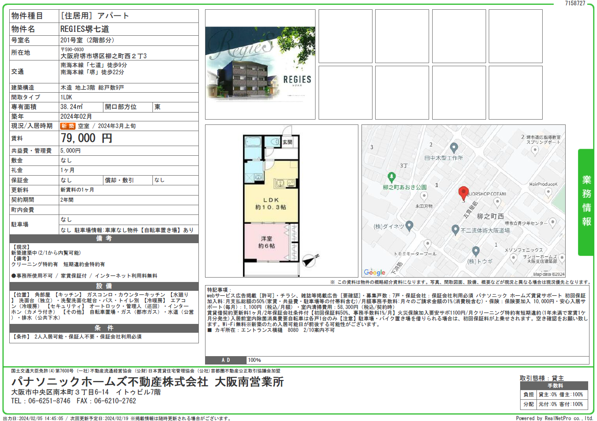This screenshot has width=597, height=421.
Task: Click the Google logo on the map
Action: click(375, 272)
